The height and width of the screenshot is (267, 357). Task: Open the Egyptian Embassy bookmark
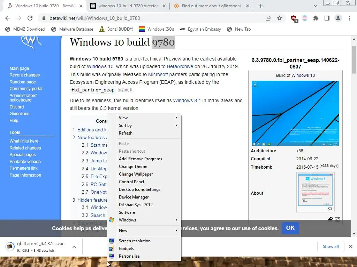200,29
